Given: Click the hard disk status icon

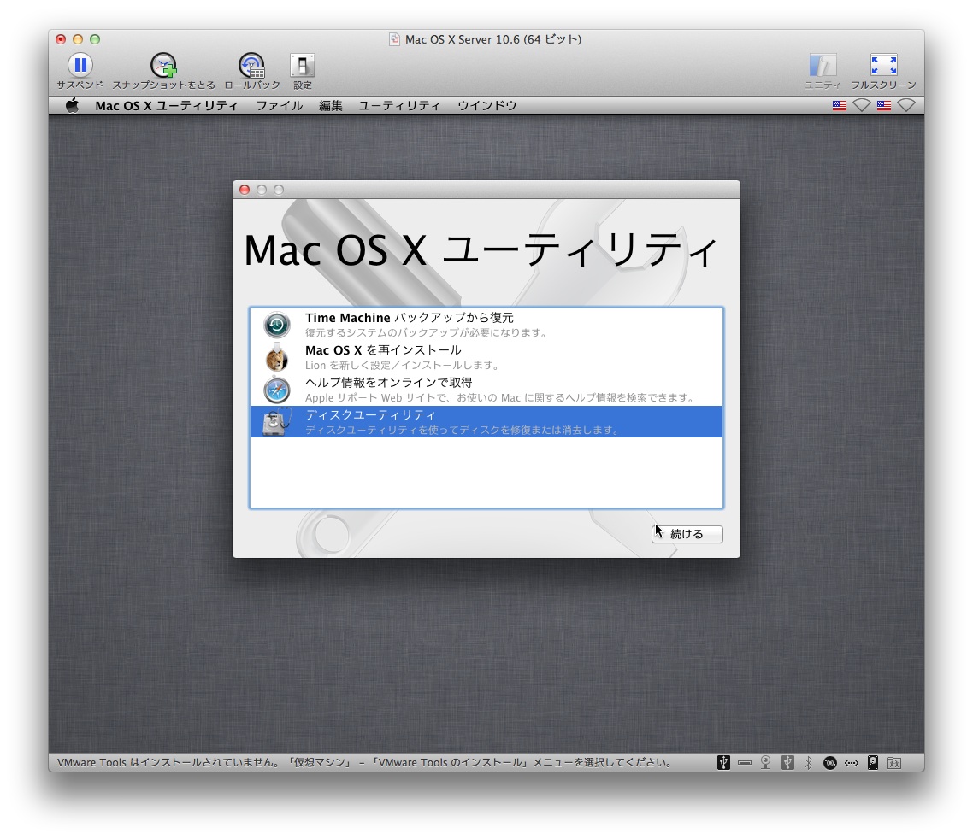Looking at the screenshot, I should tap(872, 763).
